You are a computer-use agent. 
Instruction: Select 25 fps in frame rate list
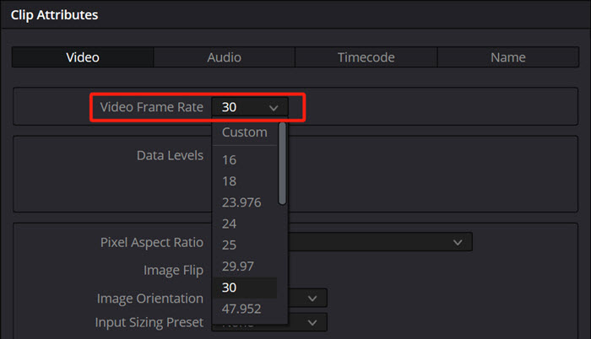245,245
